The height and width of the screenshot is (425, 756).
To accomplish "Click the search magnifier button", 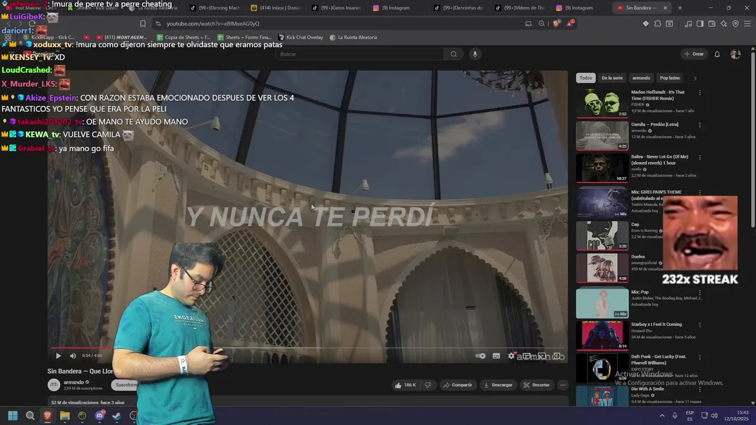I will [x=454, y=54].
